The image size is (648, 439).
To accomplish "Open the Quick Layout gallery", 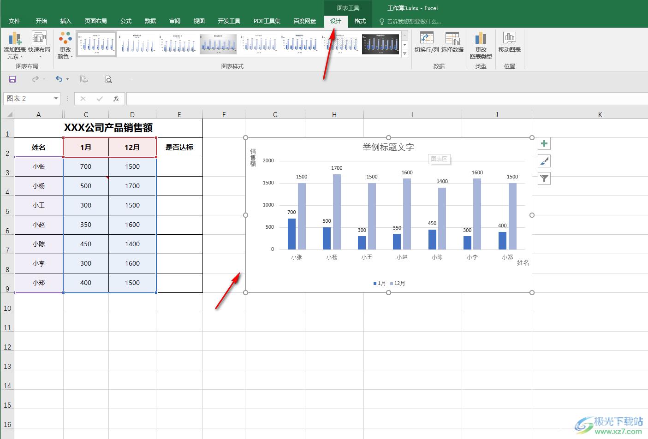I will point(39,46).
